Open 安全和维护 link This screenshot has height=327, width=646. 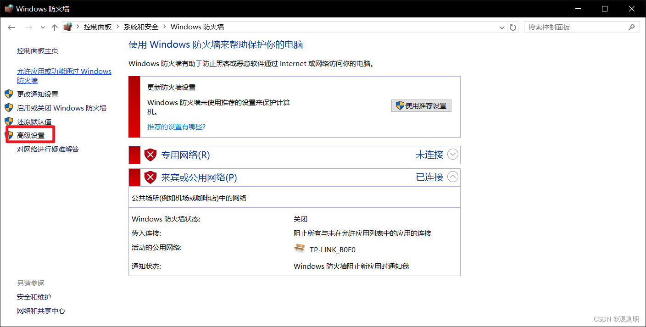[x=34, y=297]
